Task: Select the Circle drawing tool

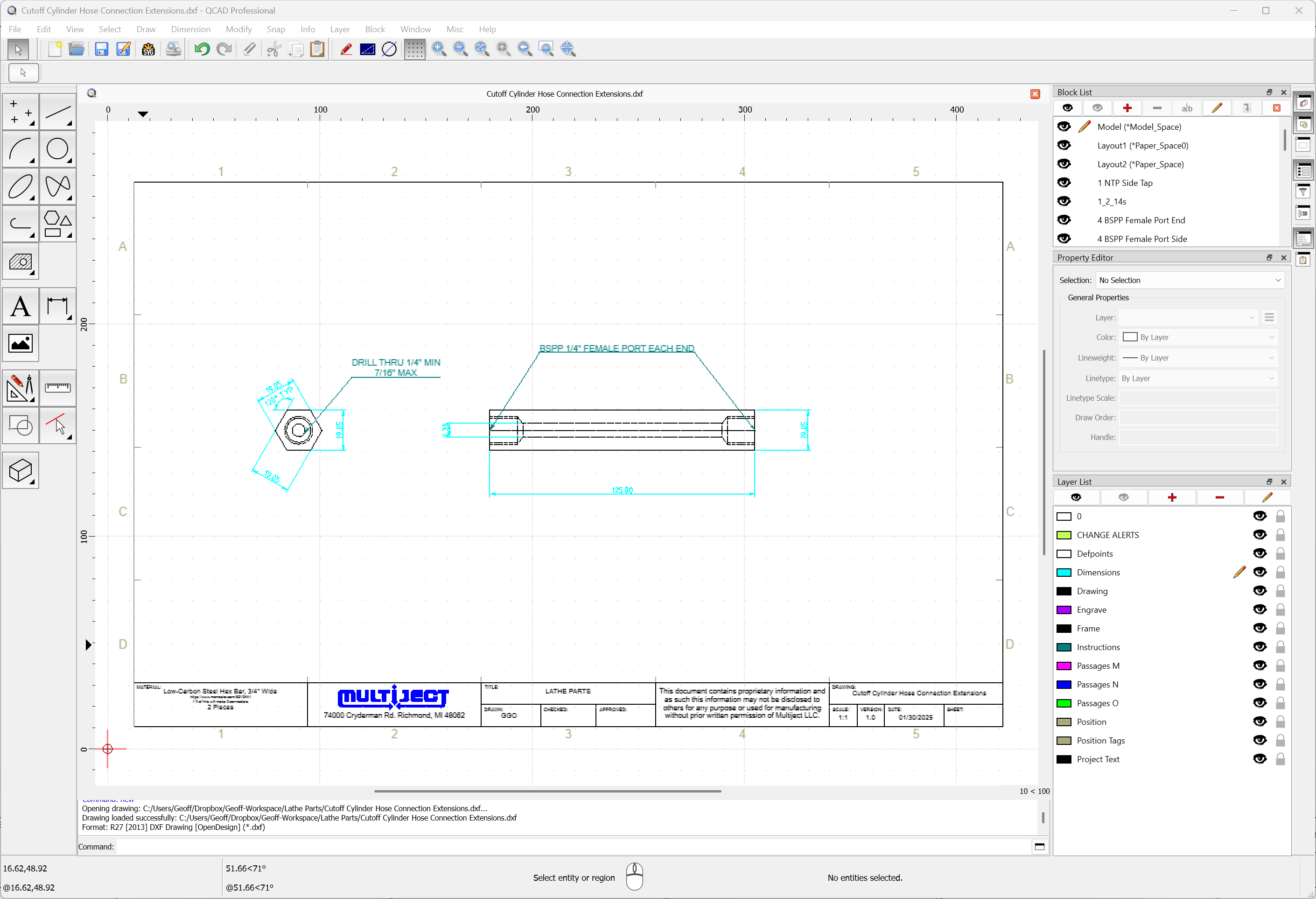Action: 57,149
